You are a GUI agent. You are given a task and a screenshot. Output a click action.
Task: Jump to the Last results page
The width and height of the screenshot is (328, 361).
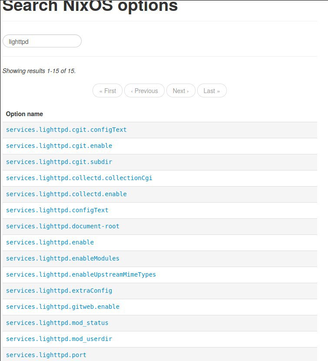click(x=212, y=91)
